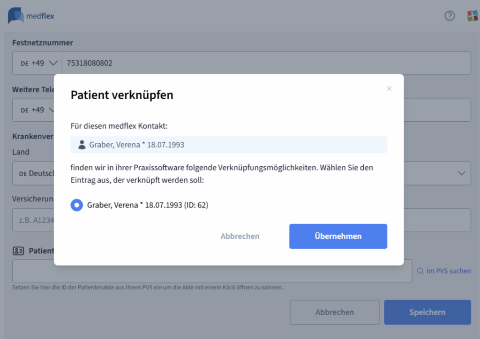This screenshot has width=480, height=339.
Task: Click the patient ID card icon
Action: click(x=18, y=251)
